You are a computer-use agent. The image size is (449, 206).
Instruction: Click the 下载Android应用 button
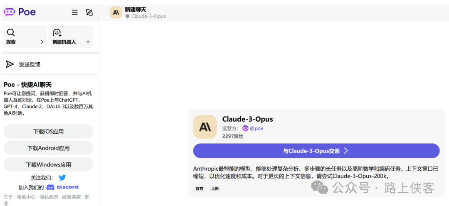point(48,148)
